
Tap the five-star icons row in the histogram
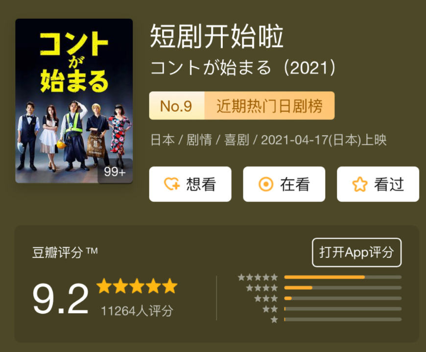click(x=258, y=277)
